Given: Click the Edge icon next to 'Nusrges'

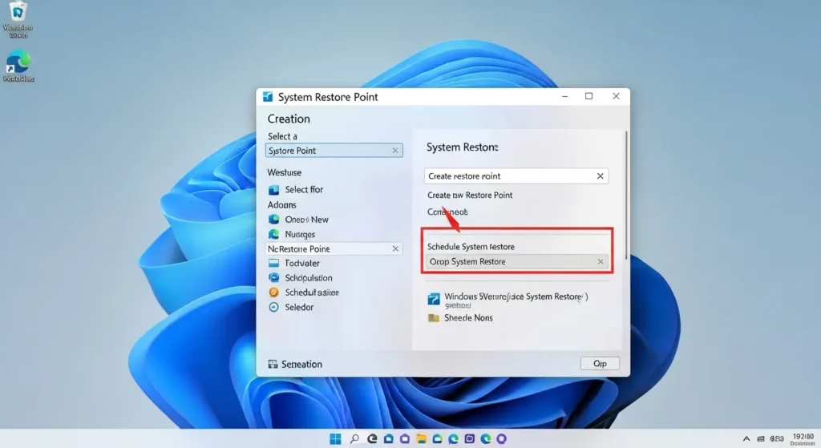Looking at the screenshot, I should click(x=274, y=234).
